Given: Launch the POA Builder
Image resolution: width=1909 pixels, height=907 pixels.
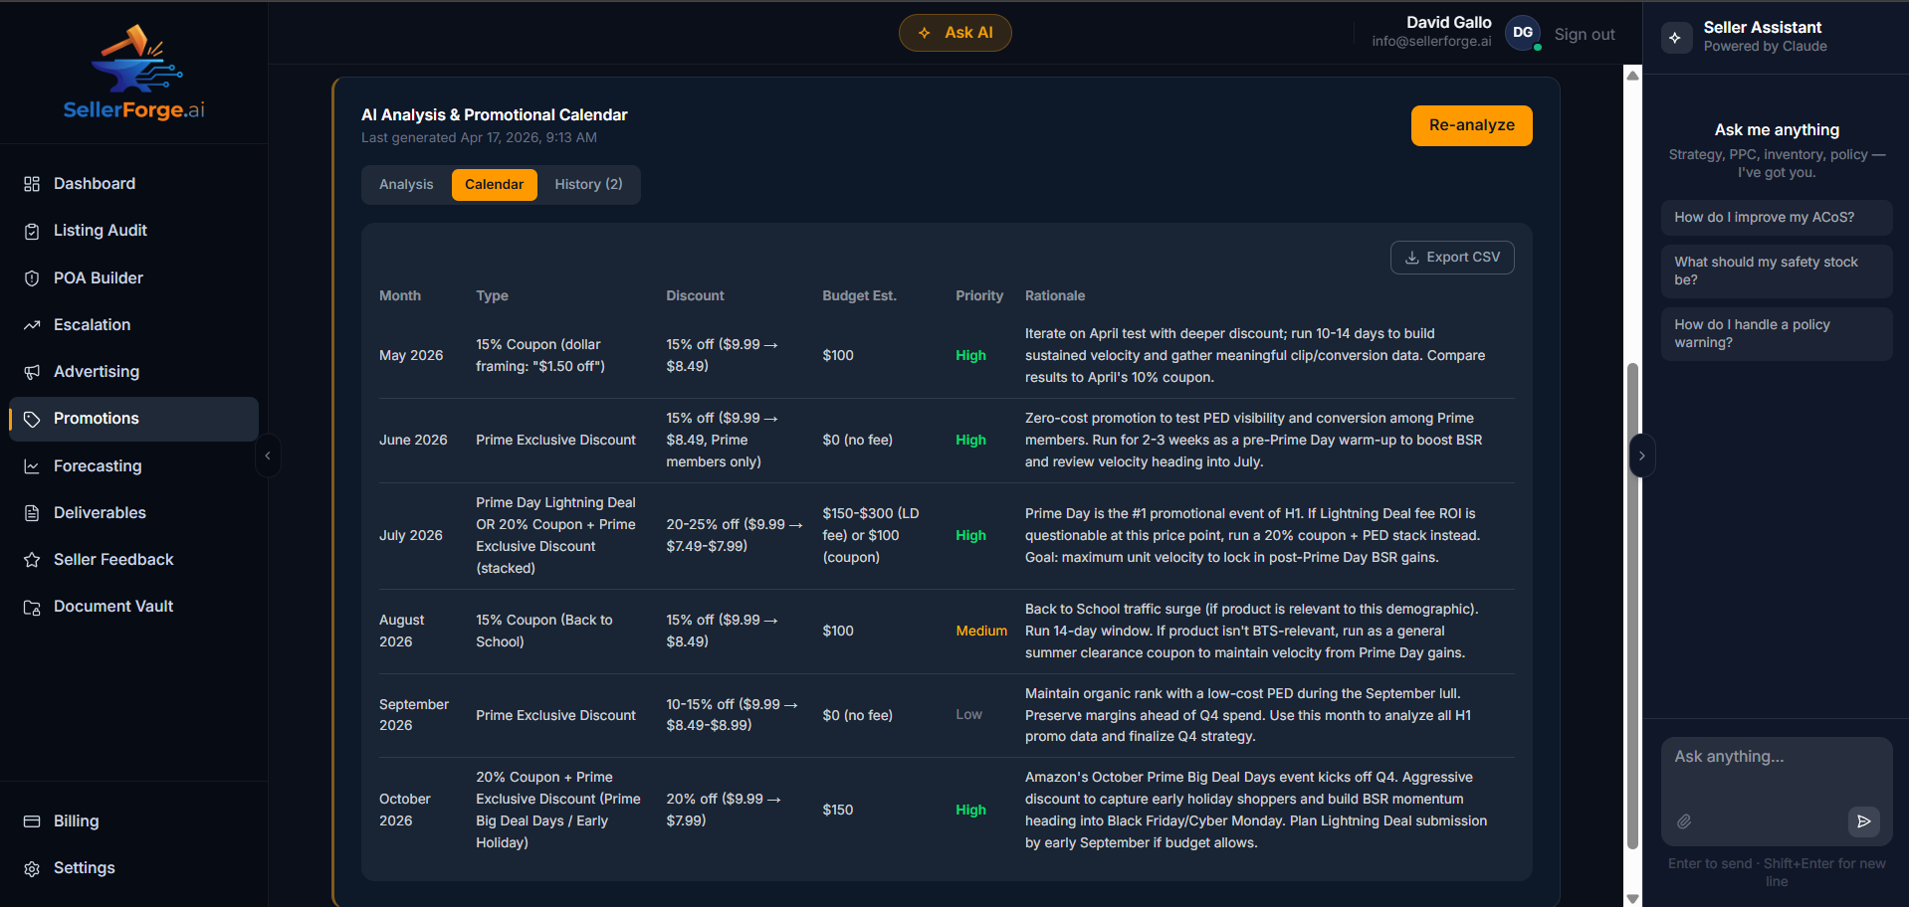Looking at the screenshot, I should [x=98, y=277].
